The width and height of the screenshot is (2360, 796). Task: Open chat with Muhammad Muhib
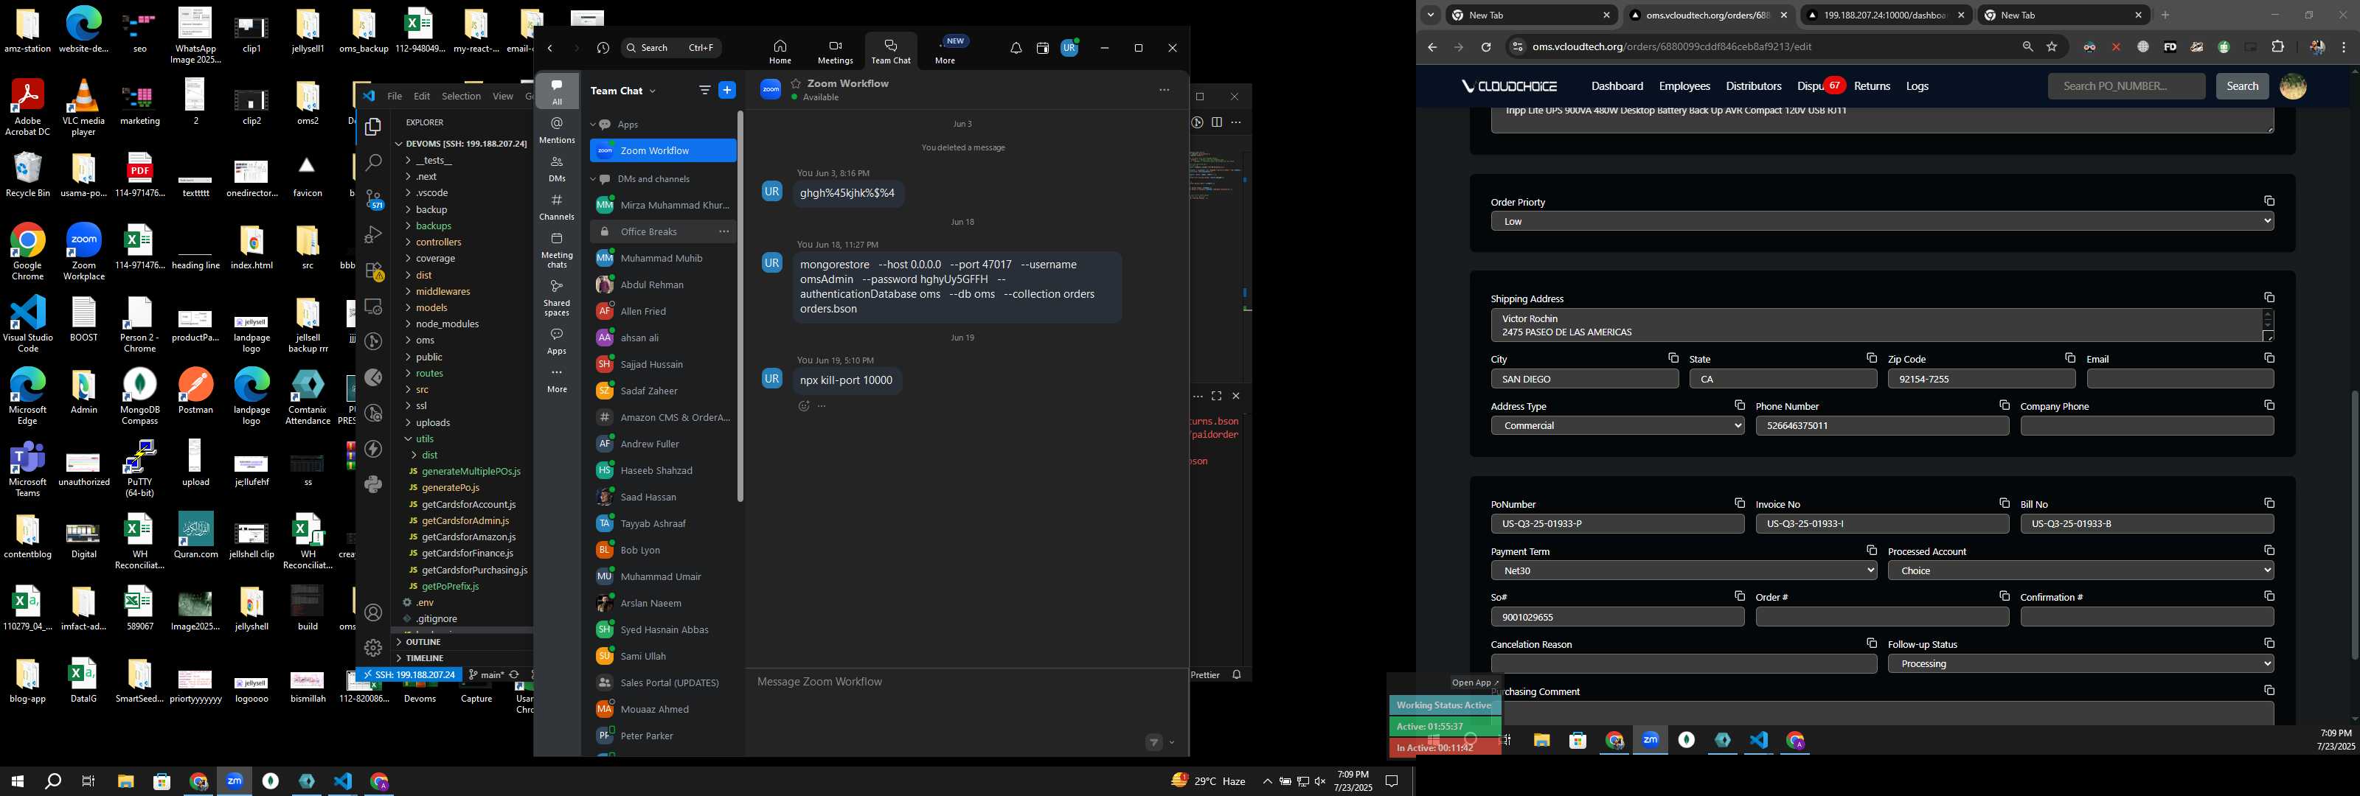click(x=662, y=258)
